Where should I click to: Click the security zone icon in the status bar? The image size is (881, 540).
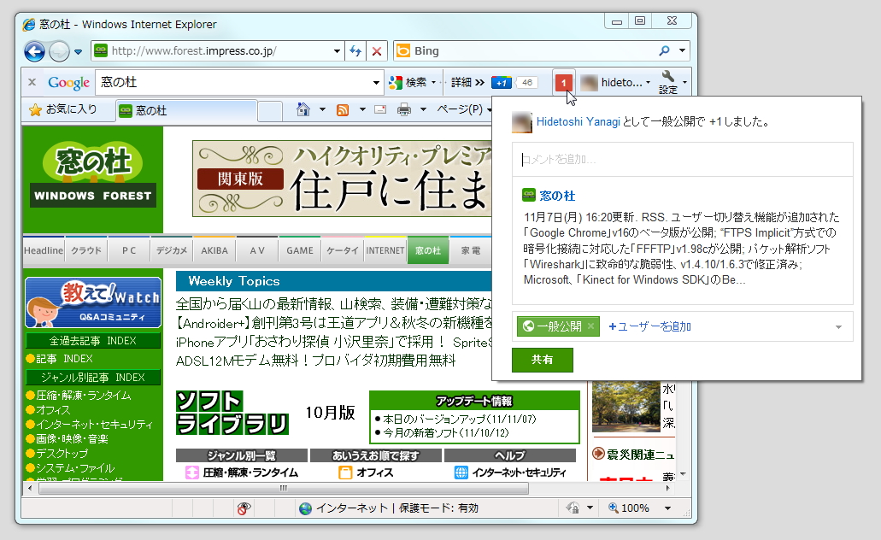point(307,508)
